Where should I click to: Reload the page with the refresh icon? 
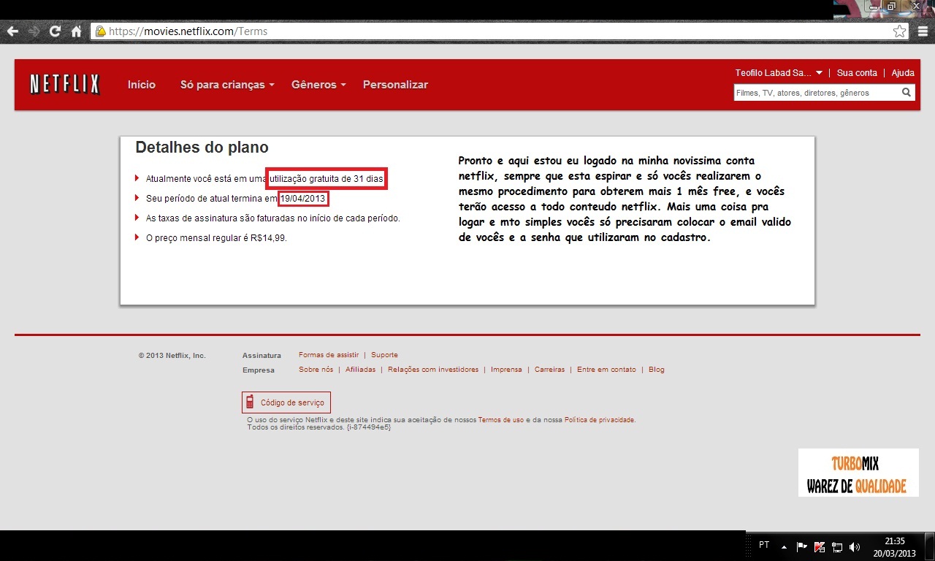(55, 31)
